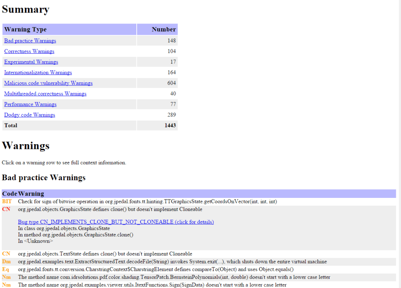Collapse the expanded GraphicsState clone() warning row
This screenshot has width=401, height=288.
pos(110,209)
